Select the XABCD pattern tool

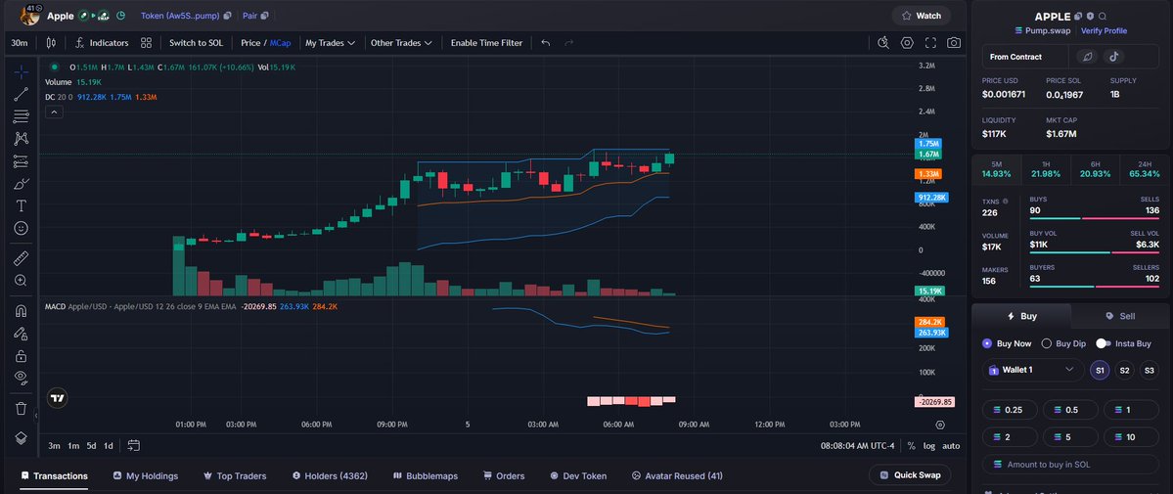click(x=21, y=139)
